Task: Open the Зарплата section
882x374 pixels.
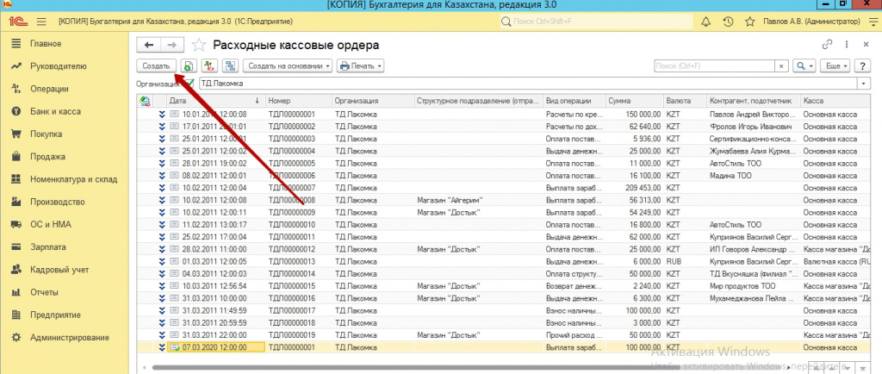Action: 48,247
